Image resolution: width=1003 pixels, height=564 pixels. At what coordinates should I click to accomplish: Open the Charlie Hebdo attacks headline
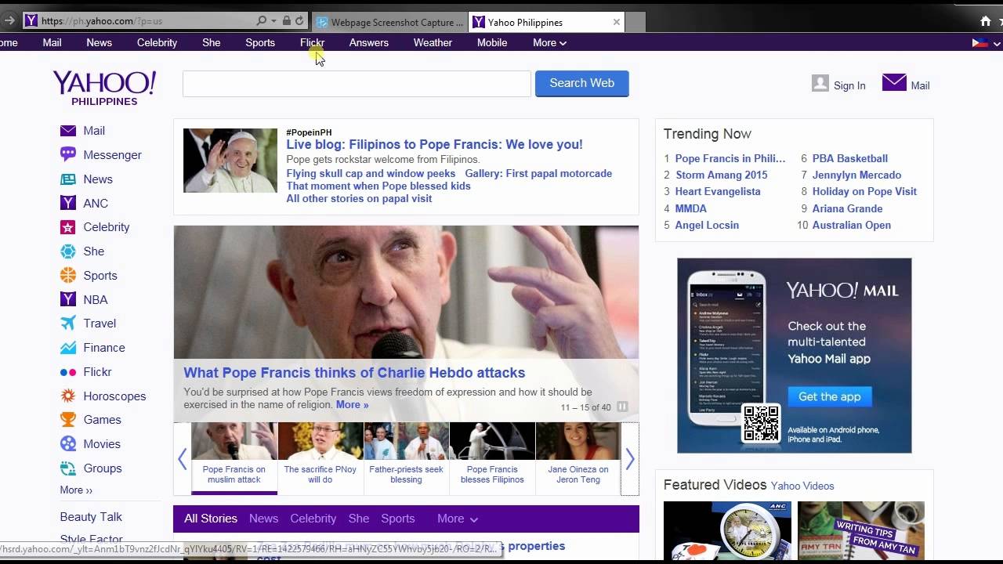(x=354, y=373)
